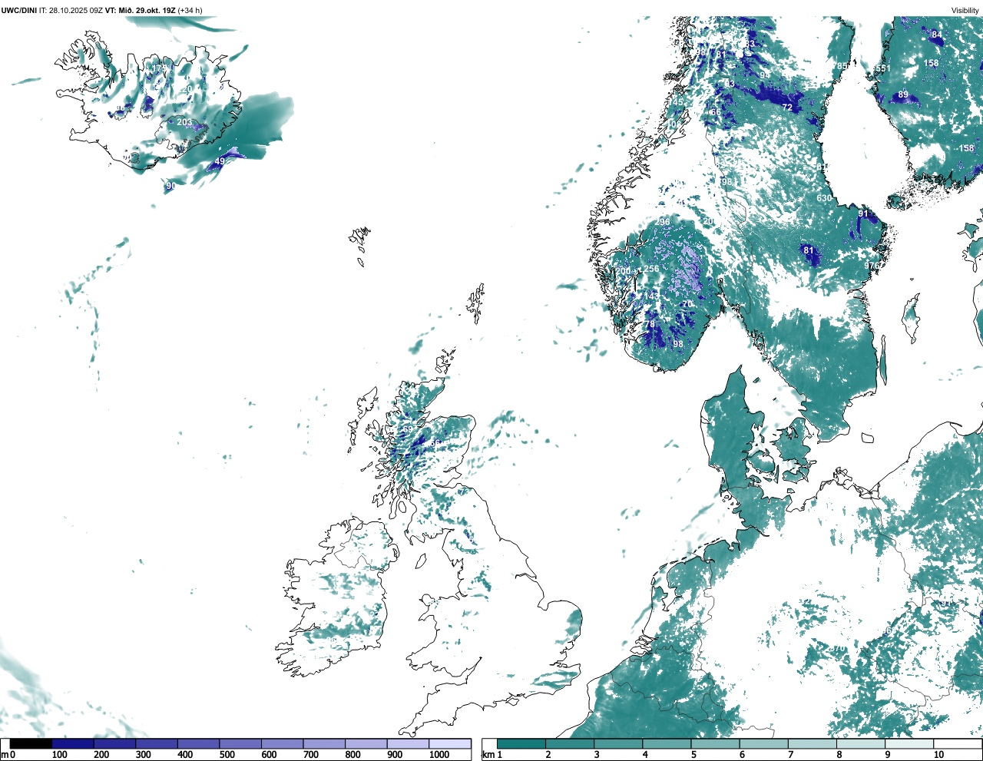The image size is (983, 761).
Task: Click the '90' value south of Iceland
Action: click(x=170, y=186)
